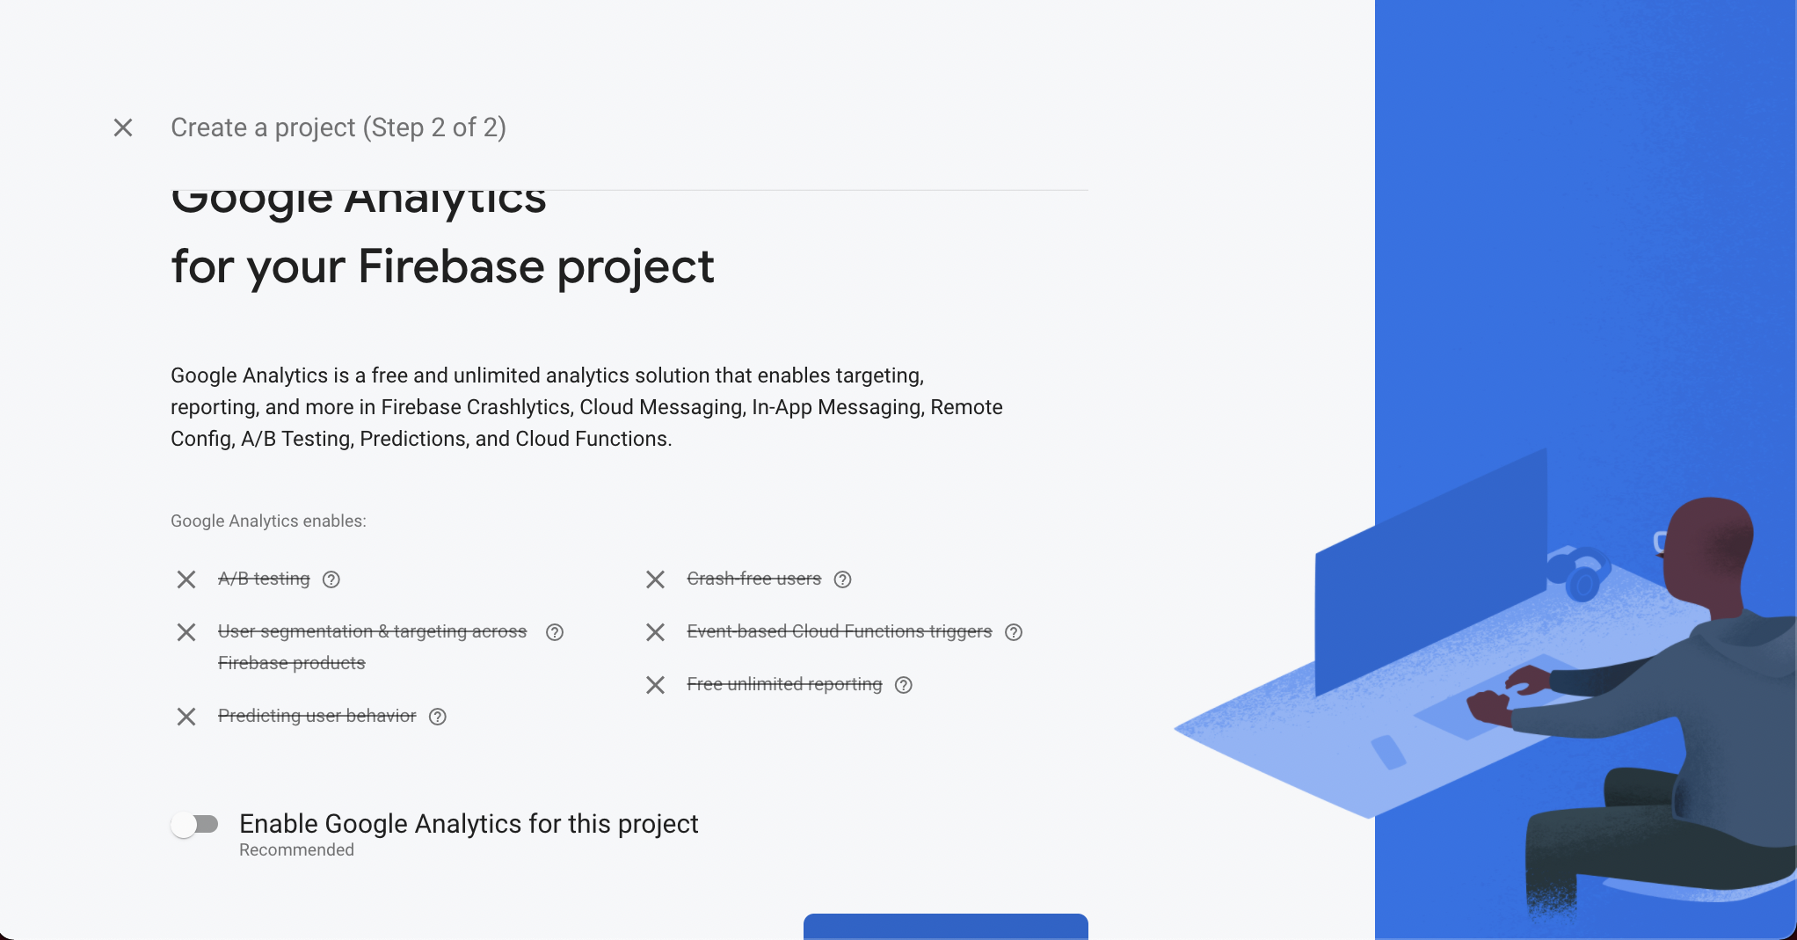1797x940 pixels.
Task: Click X mark beside Event-based Cloud Functions triggers
Action: 655,632
